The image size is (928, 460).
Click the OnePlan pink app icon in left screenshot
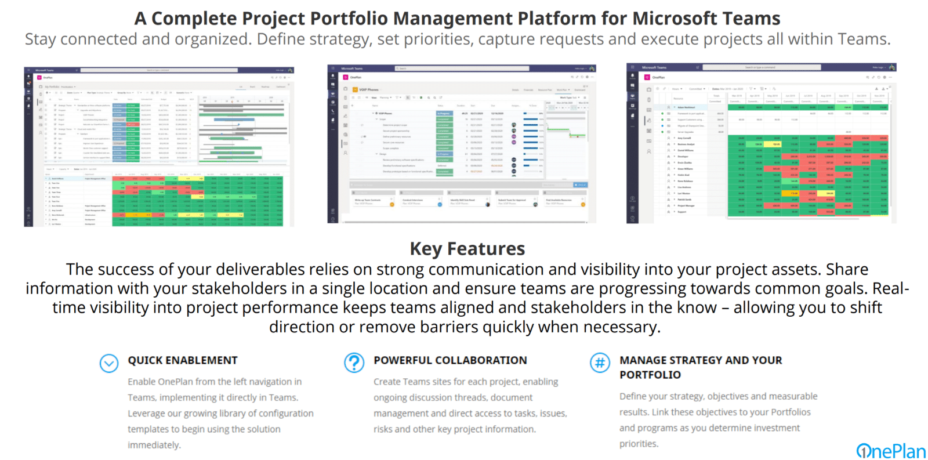tap(39, 78)
